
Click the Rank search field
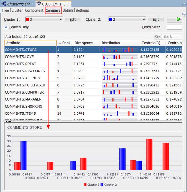pos(171,36)
